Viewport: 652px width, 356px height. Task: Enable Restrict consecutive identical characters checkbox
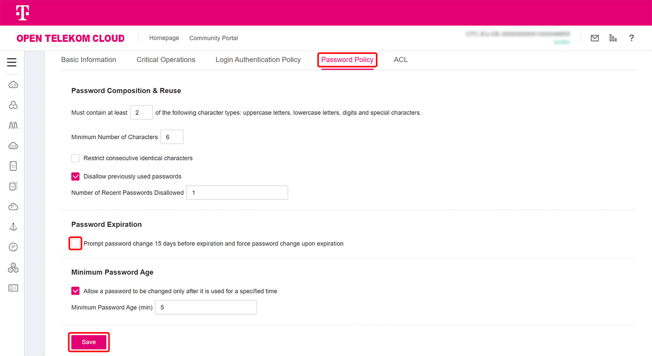click(75, 158)
